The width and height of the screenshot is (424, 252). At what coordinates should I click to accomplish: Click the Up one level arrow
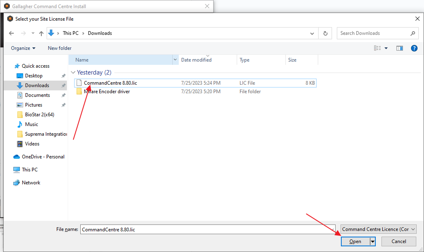pos(41,33)
